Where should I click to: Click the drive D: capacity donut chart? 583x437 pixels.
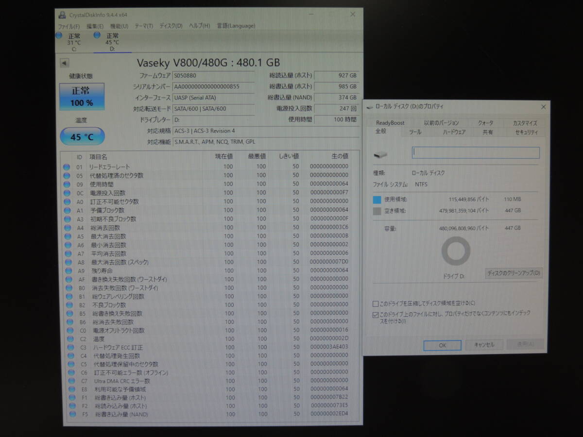456,251
